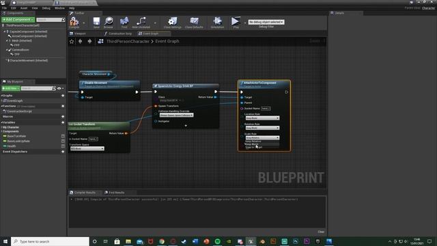This screenshot has height=246, width=437.
Task: Click the Hide Unrelated toolbar icon
Action: (x=141, y=21)
